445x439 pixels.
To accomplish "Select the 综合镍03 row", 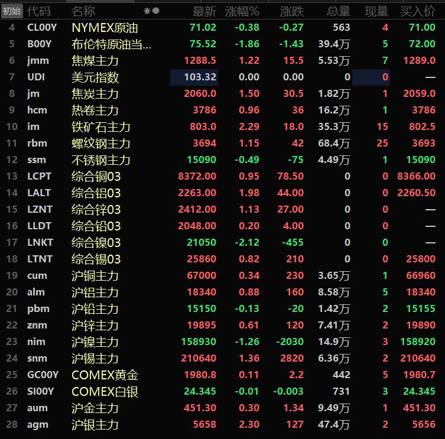I will [x=222, y=242].
